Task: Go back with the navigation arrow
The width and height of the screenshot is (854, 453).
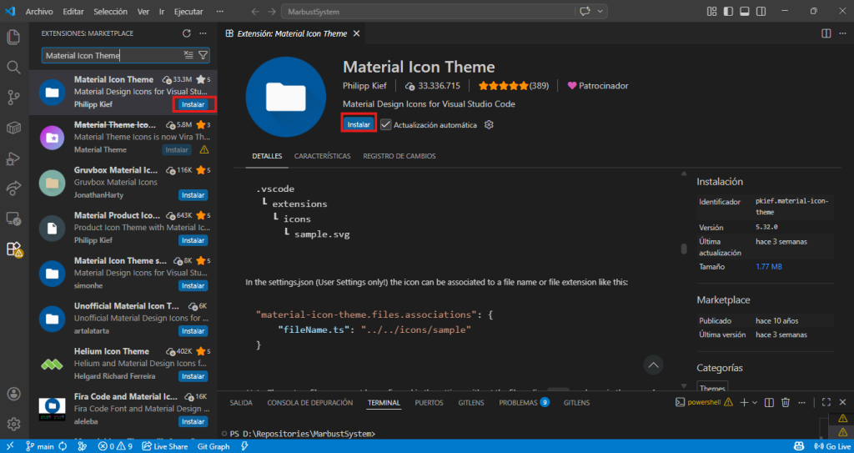Action: pos(255,12)
